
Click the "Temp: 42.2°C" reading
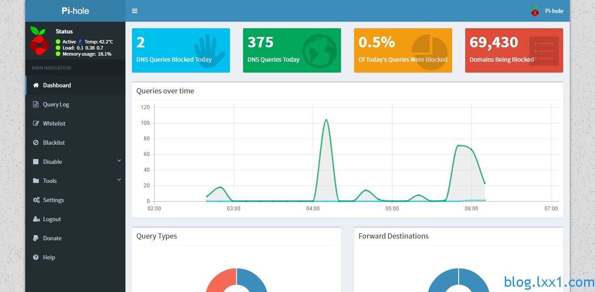99,42
